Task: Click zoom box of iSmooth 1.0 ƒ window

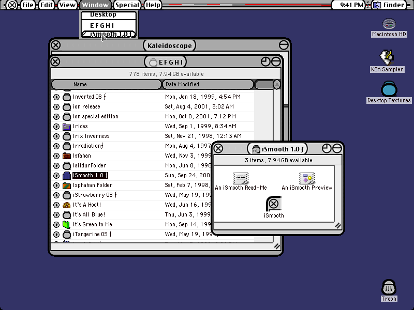Action: tap(327, 148)
